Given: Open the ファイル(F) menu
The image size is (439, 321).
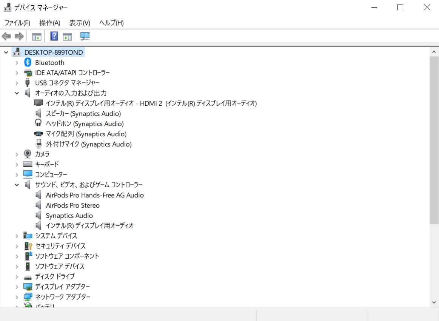Looking at the screenshot, I should tap(17, 23).
